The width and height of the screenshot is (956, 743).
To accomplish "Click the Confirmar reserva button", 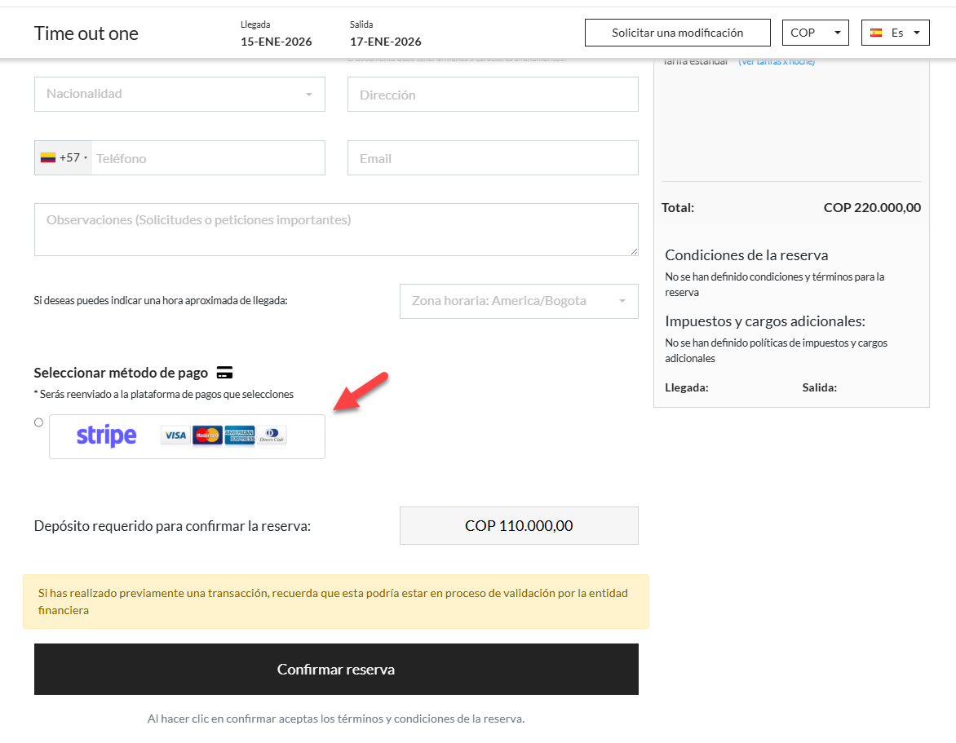I will (x=336, y=670).
